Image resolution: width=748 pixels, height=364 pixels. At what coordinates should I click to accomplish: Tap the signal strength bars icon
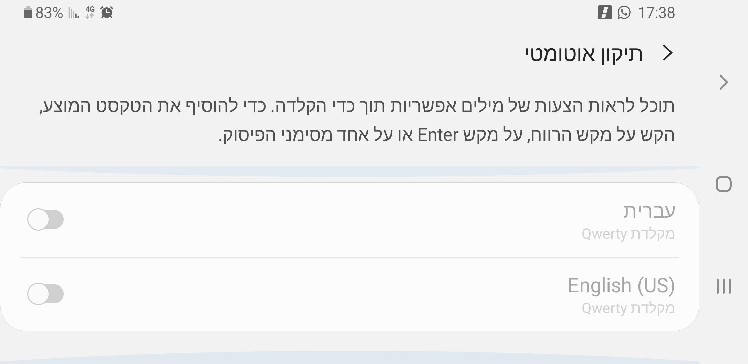tap(74, 13)
